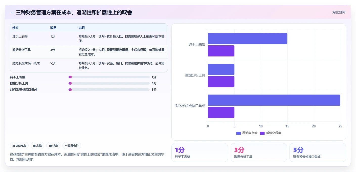Click the 数据分析工具 label beside progress bars
The width and height of the screenshot is (356, 172).
coord(19,83)
